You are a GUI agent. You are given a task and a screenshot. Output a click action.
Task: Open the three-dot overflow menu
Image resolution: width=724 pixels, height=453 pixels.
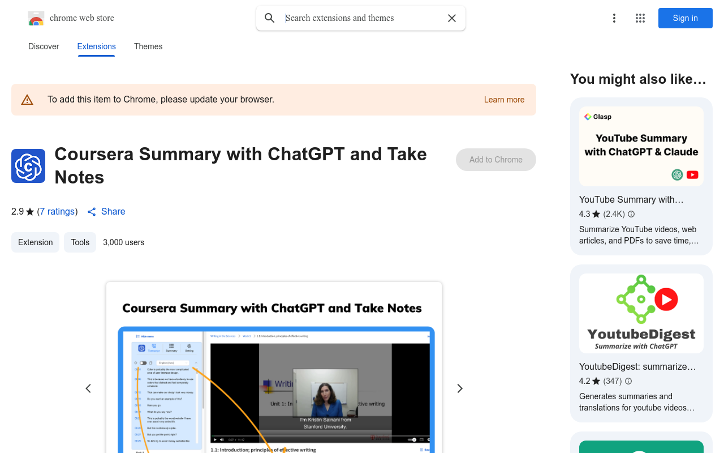614,18
